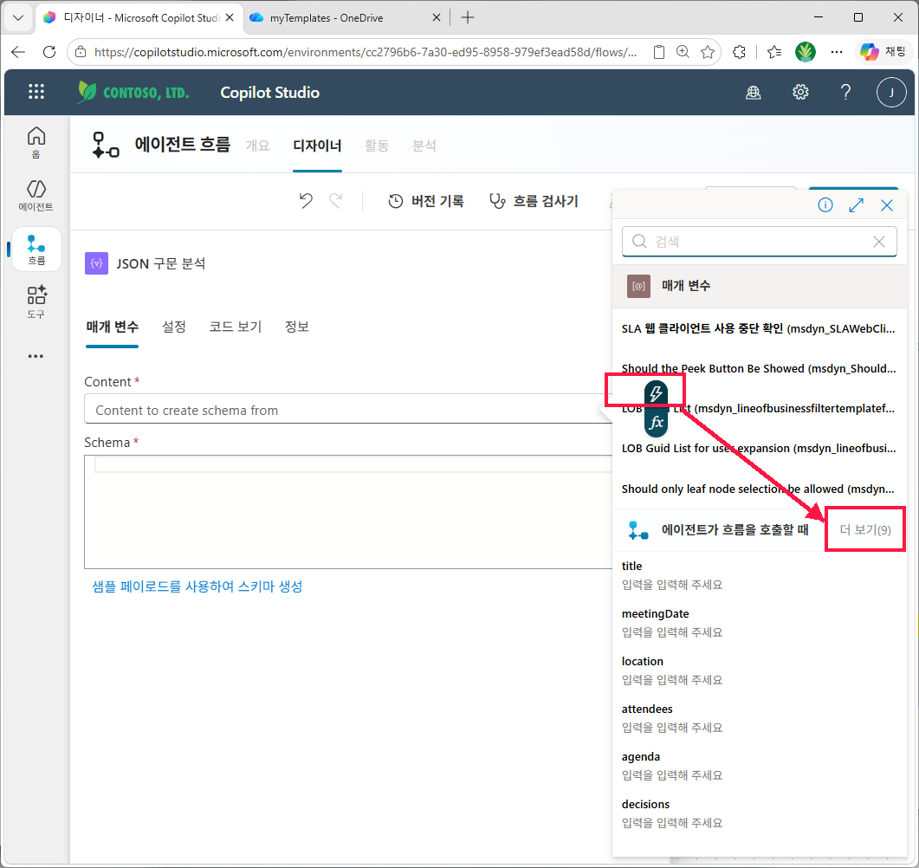
Task: Go back in the browser
Action: [x=19, y=52]
